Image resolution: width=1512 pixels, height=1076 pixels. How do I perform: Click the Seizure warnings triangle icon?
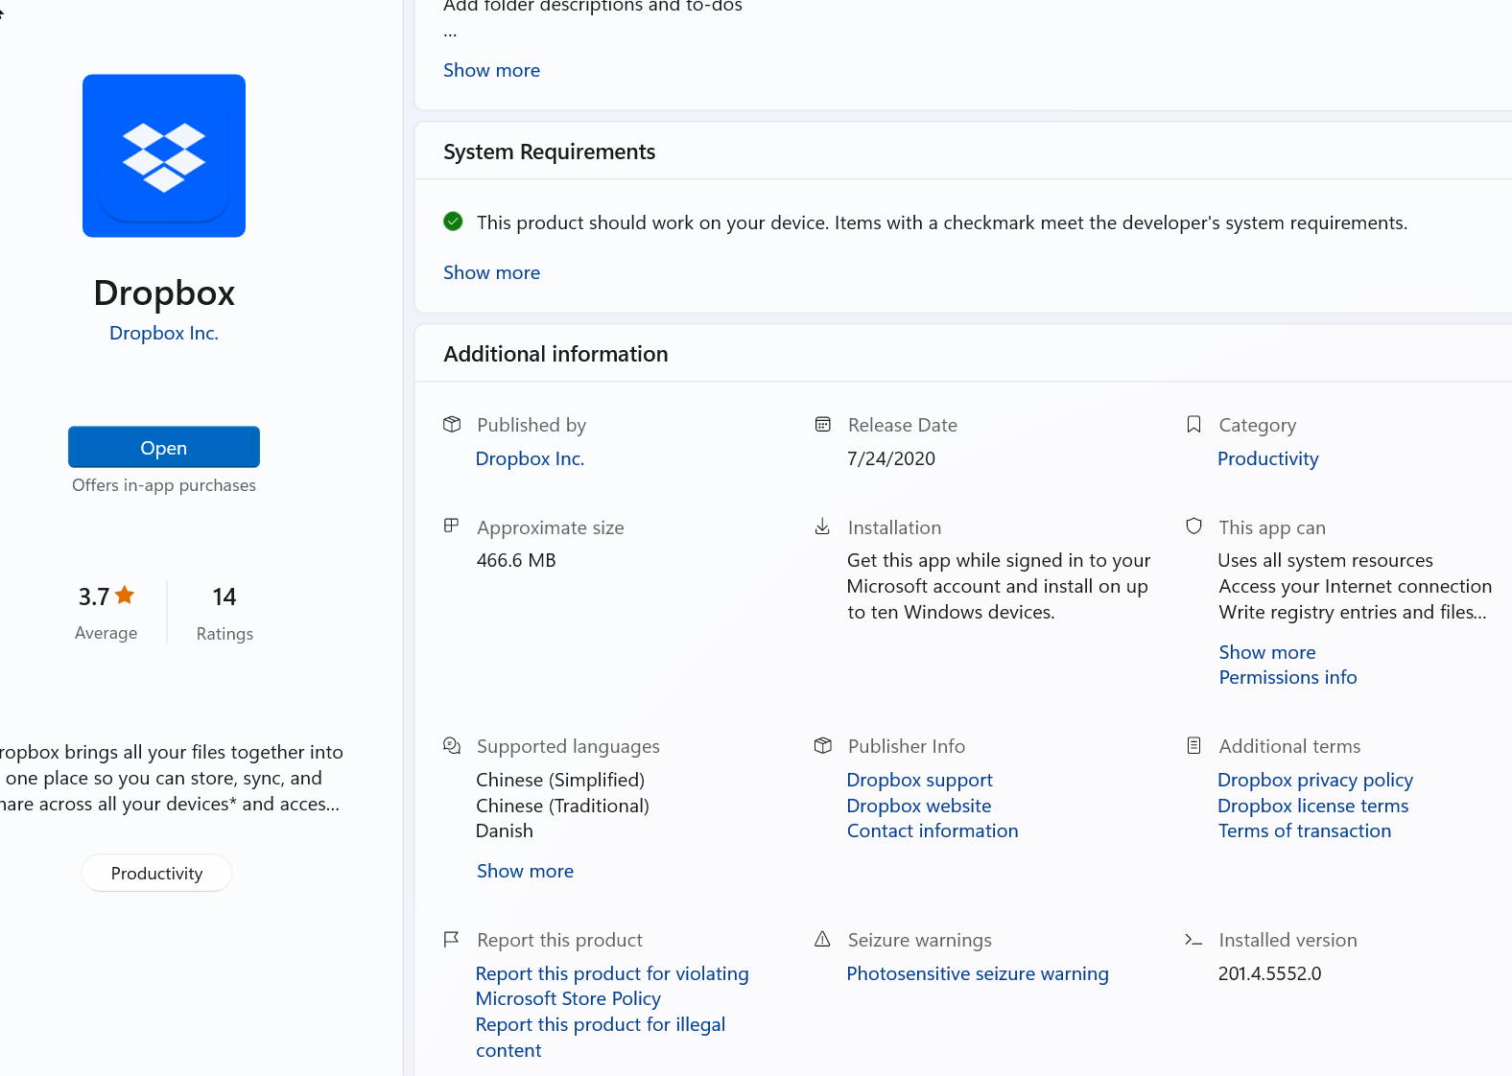(822, 939)
